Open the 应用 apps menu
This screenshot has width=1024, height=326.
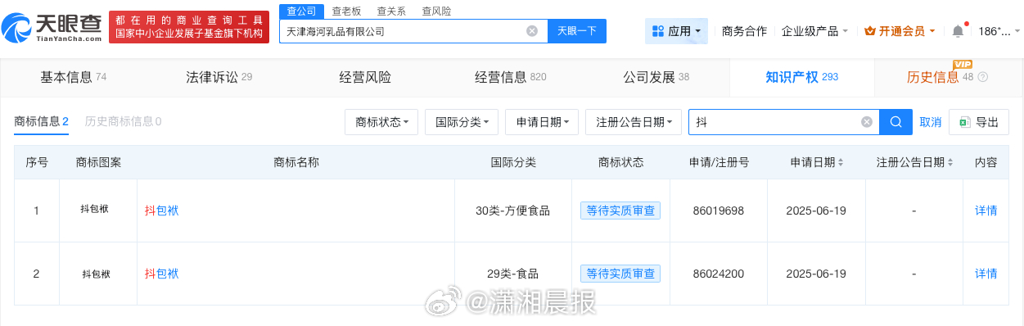click(676, 31)
